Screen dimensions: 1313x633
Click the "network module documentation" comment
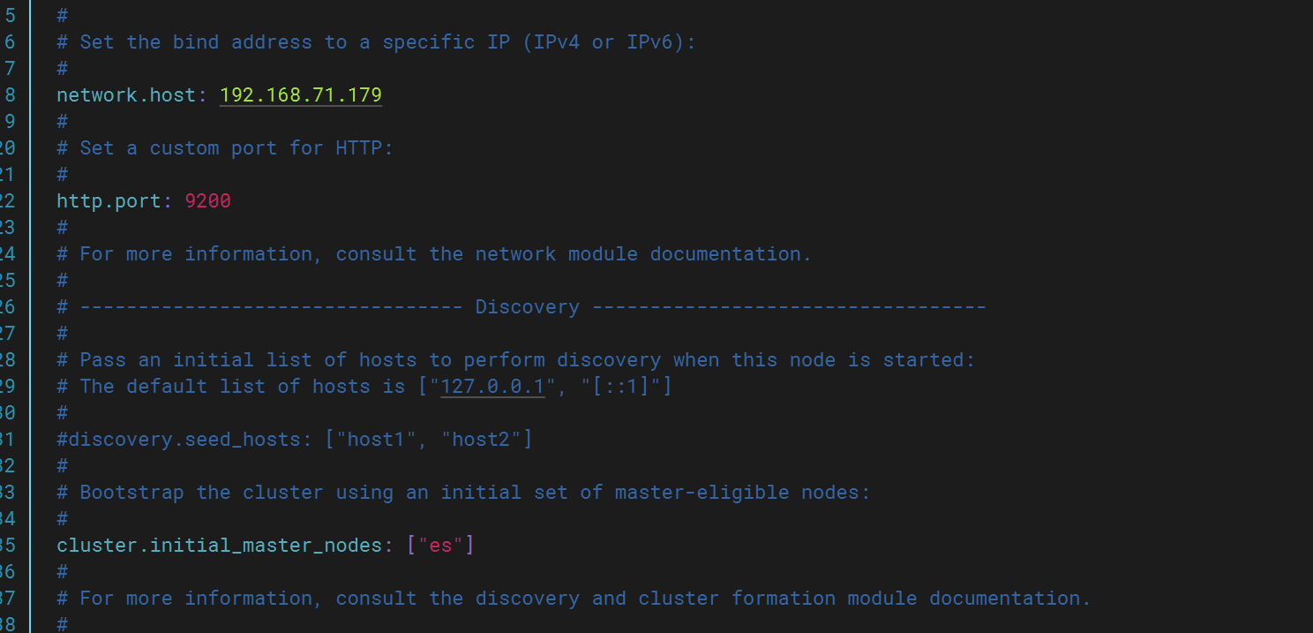pyautogui.click(x=643, y=253)
